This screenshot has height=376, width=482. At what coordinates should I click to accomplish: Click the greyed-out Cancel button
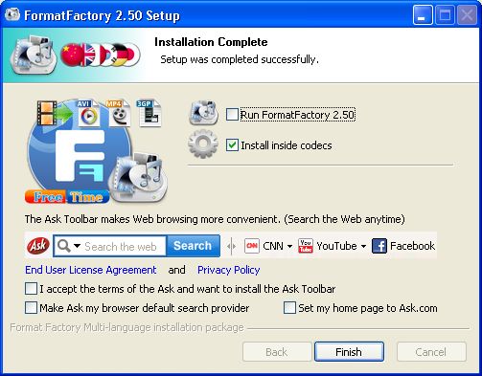[431, 352]
